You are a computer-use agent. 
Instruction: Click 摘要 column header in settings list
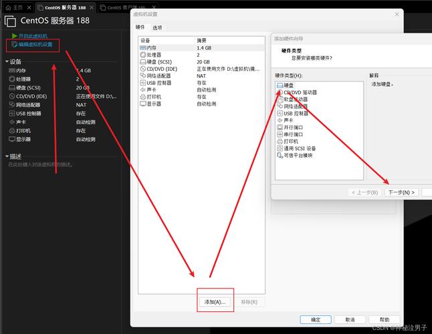(201, 41)
